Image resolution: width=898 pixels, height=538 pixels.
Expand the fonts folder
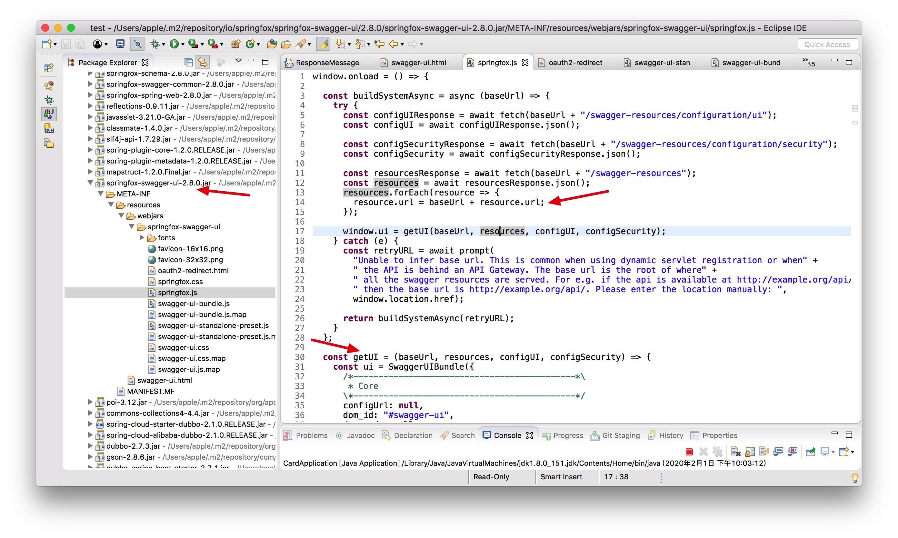142,238
